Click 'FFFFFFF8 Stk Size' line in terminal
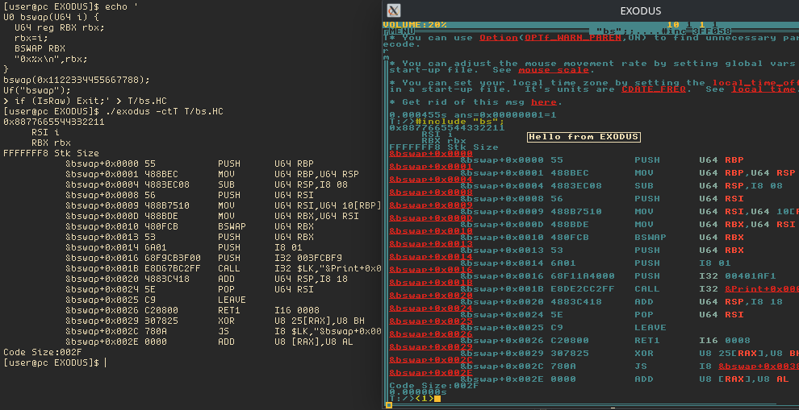This screenshot has width=799, height=410. (x=51, y=153)
